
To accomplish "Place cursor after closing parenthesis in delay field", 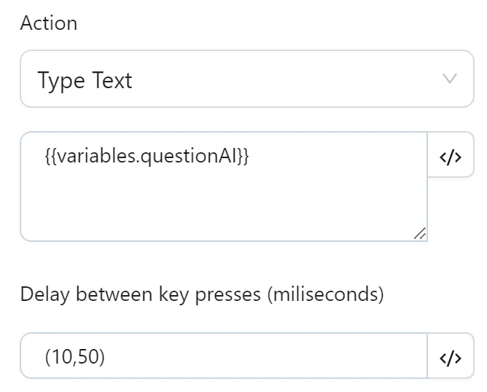I will tap(106, 357).
